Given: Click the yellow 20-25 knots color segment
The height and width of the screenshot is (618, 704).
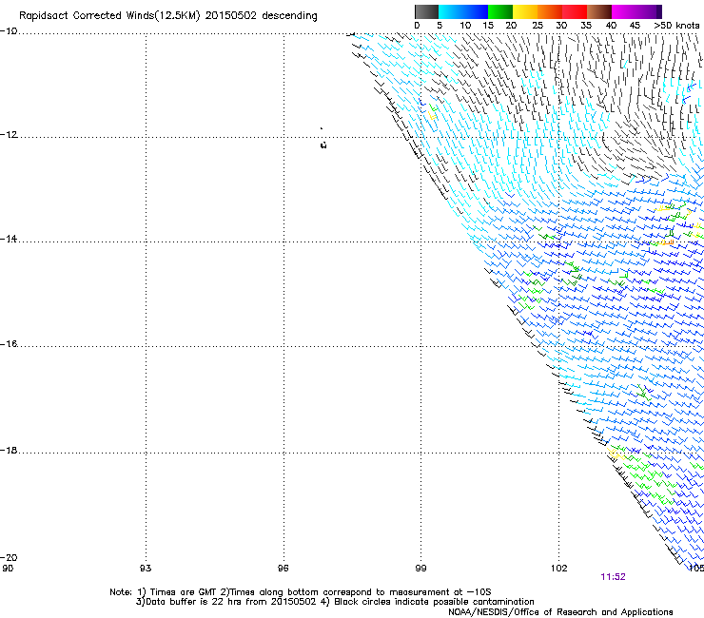Looking at the screenshot, I should 525,11.
